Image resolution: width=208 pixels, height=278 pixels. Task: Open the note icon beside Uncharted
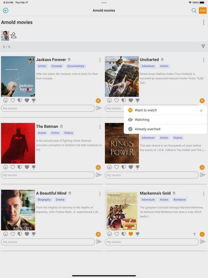coord(162,60)
